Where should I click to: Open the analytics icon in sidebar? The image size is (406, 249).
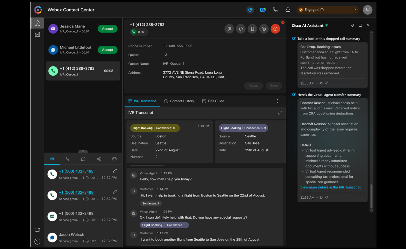coord(38,35)
